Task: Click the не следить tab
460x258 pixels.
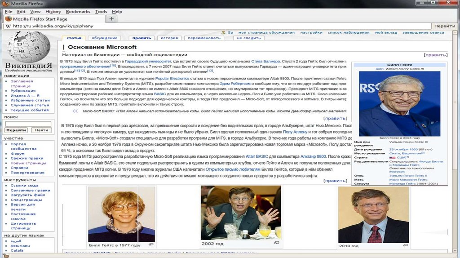Action: pyautogui.click(x=249, y=38)
